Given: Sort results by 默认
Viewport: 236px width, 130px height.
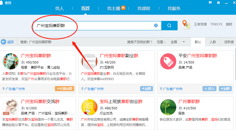Looking at the screenshot, I should click(x=198, y=42).
